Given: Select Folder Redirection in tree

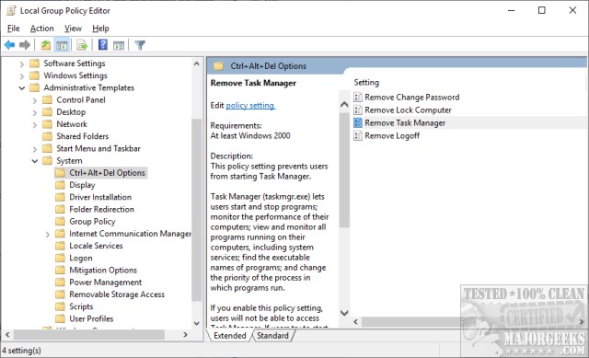Looking at the screenshot, I should [x=101, y=209].
